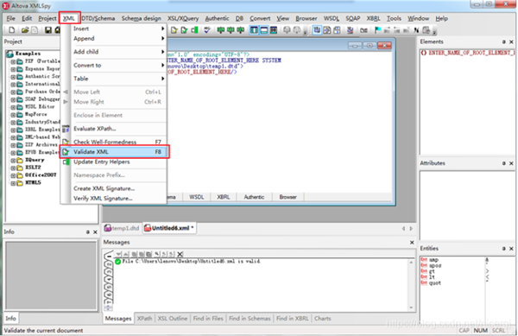Pin the Attributes panel with its pushpin

tap(503, 163)
